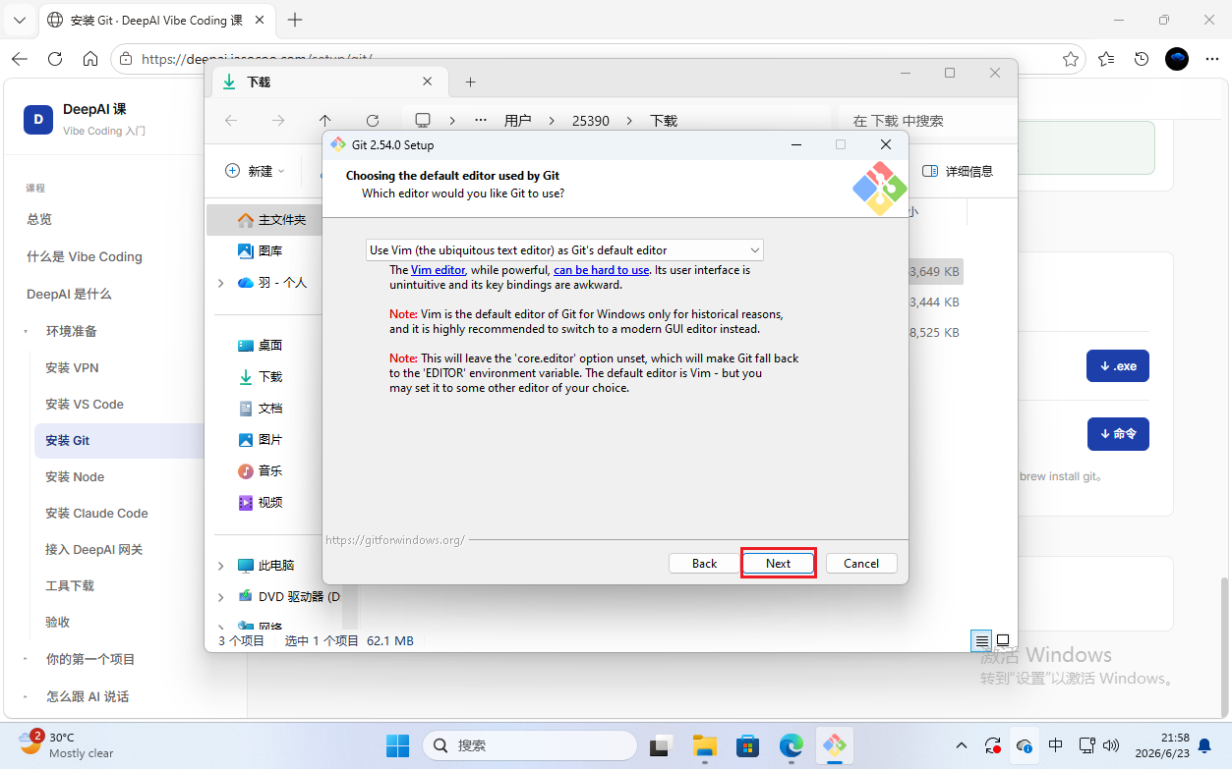The width and height of the screenshot is (1232, 769).
Task: Expand 此电脑 node in Explorer
Action: pos(220,566)
